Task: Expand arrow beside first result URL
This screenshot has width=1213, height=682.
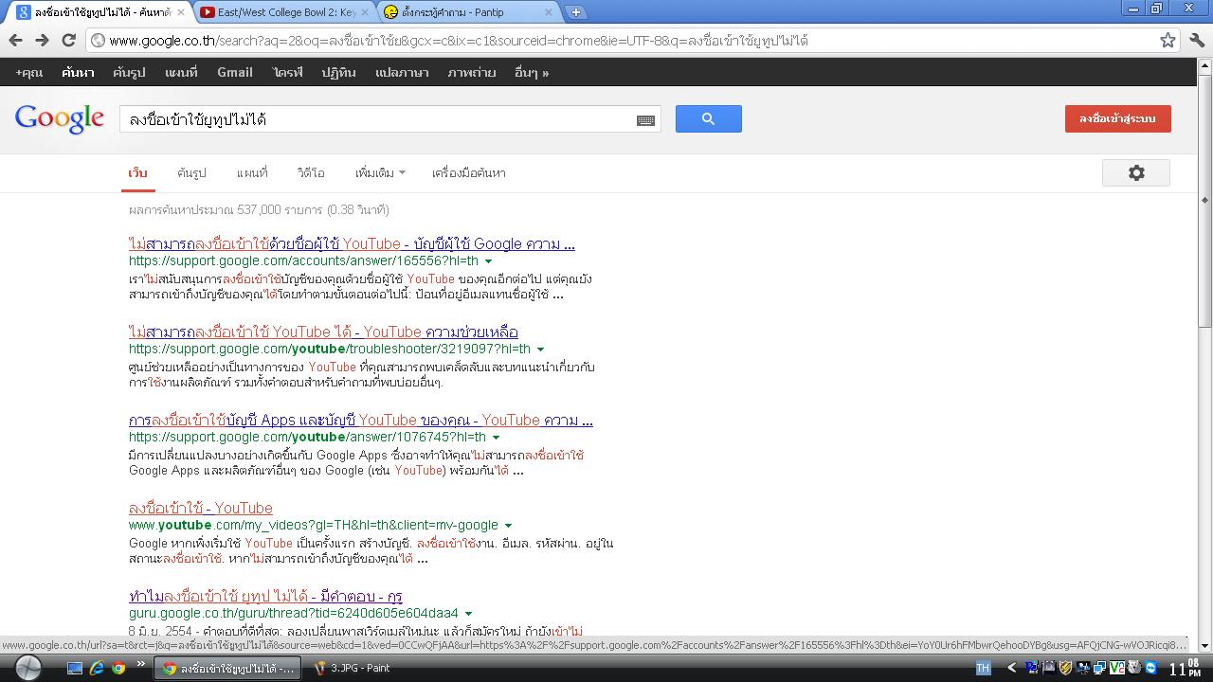Action: coord(489,261)
